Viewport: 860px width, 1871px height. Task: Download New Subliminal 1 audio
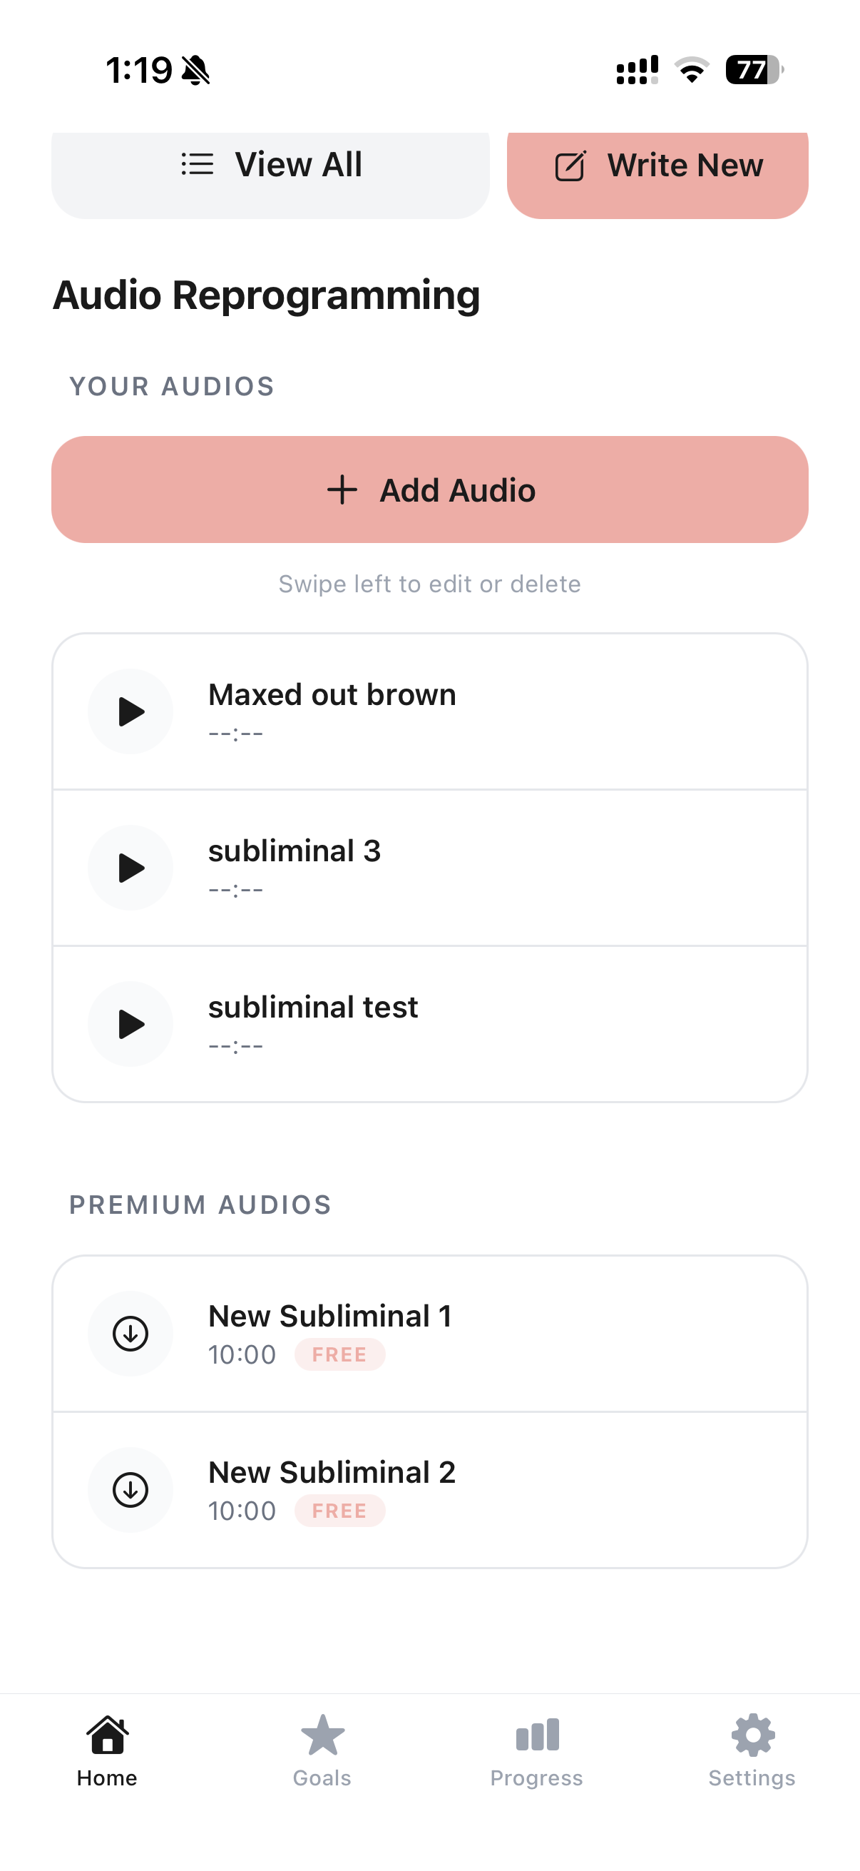click(130, 1333)
